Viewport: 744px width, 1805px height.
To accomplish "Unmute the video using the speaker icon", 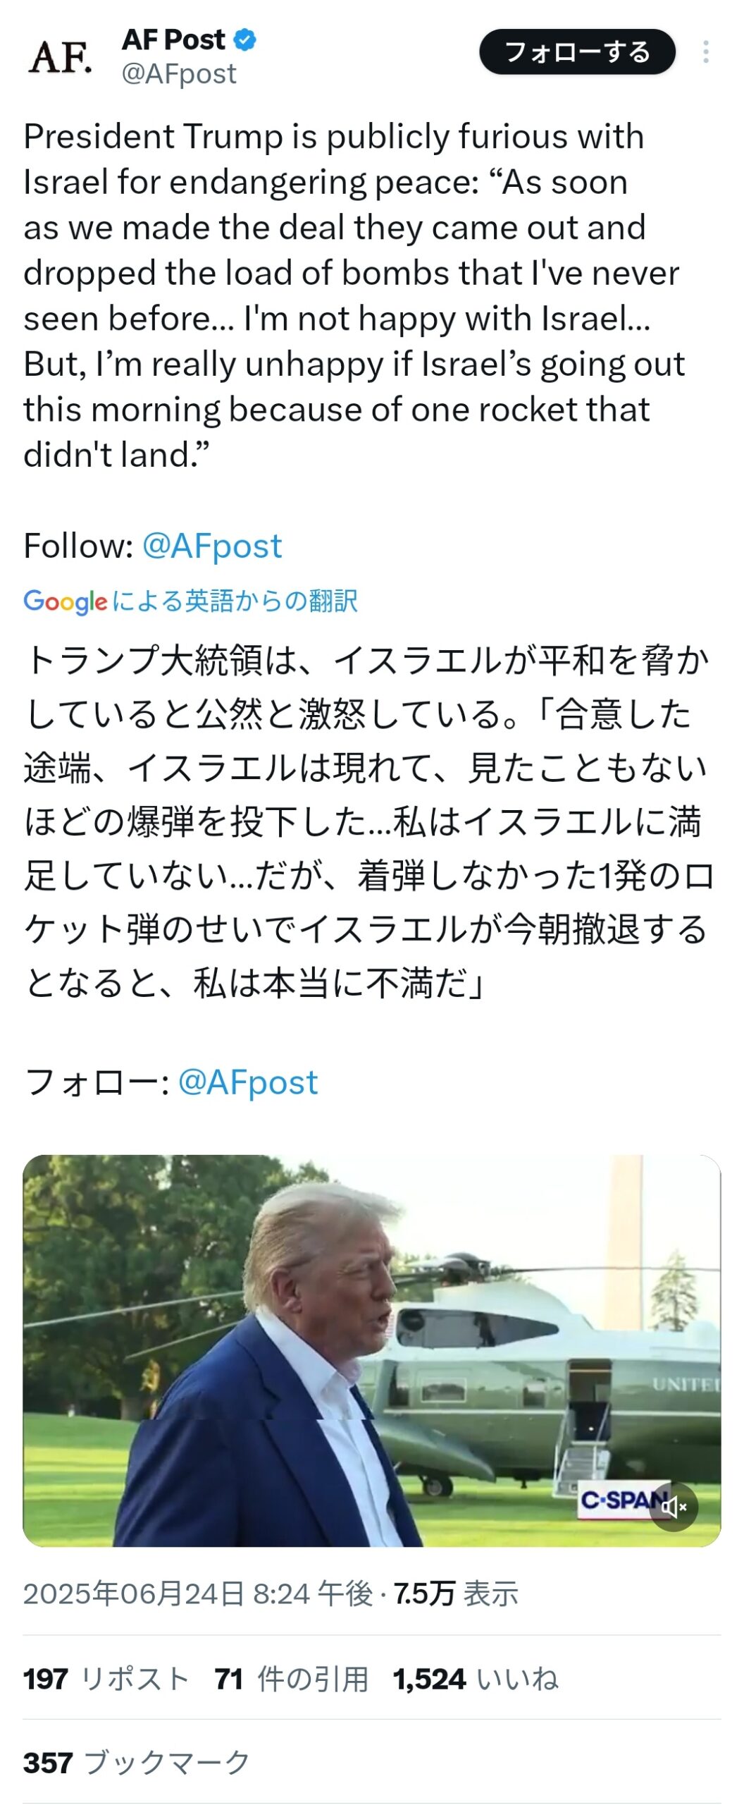I will point(673,1507).
